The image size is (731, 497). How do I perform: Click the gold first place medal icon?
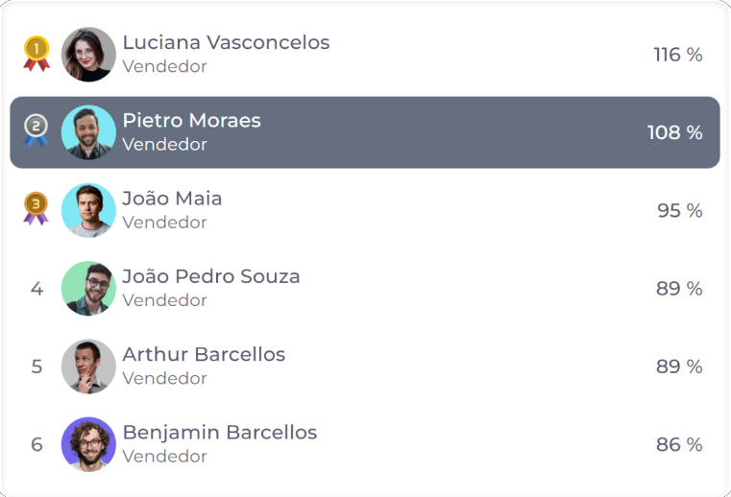click(x=37, y=54)
